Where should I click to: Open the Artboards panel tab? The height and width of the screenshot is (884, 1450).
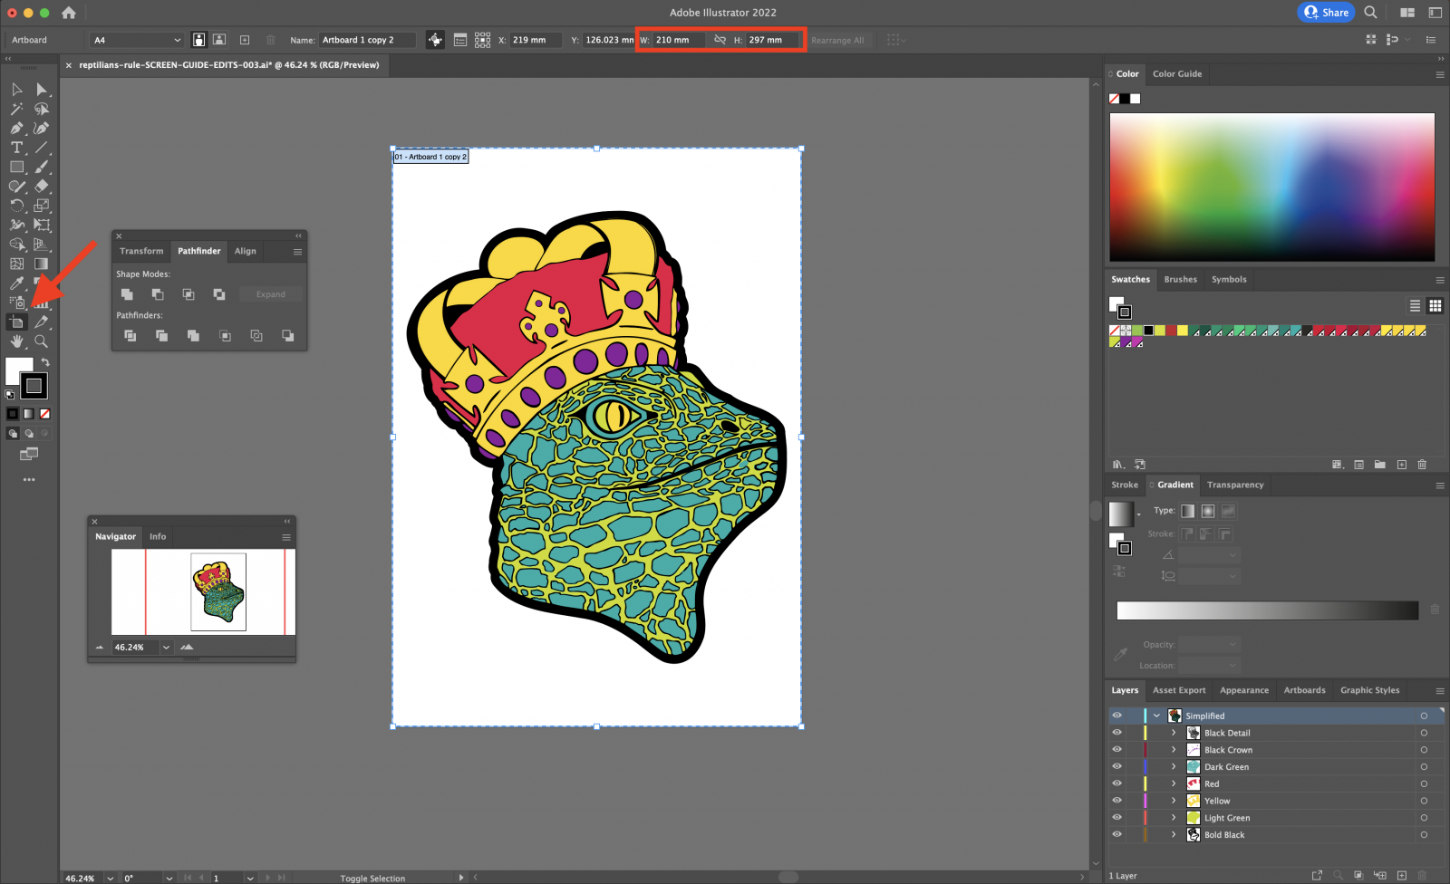(x=1304, y=690)
